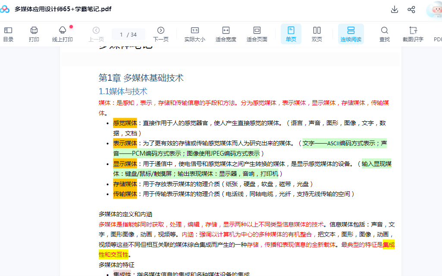Open 线上打印 online printing
The width and height of the screenshot is (442, 276).
coord(63,34)
